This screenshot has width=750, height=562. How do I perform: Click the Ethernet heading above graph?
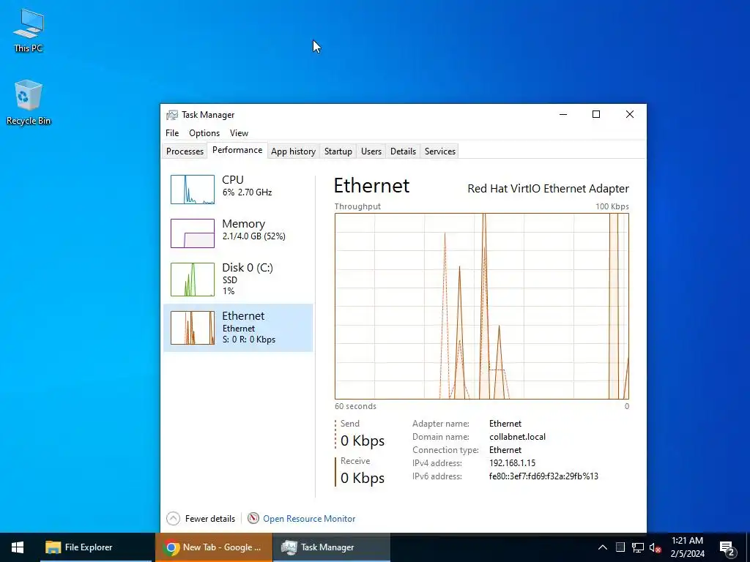(371, 185)
